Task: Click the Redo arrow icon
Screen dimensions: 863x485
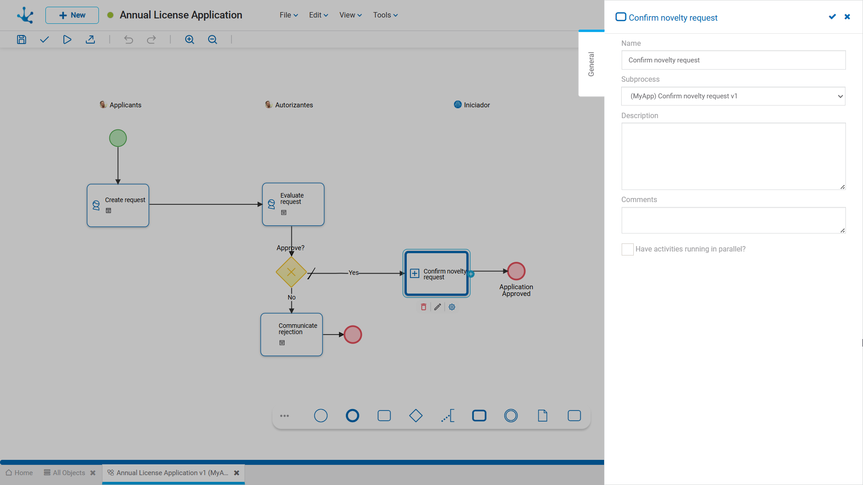Action: coord(151,40)
